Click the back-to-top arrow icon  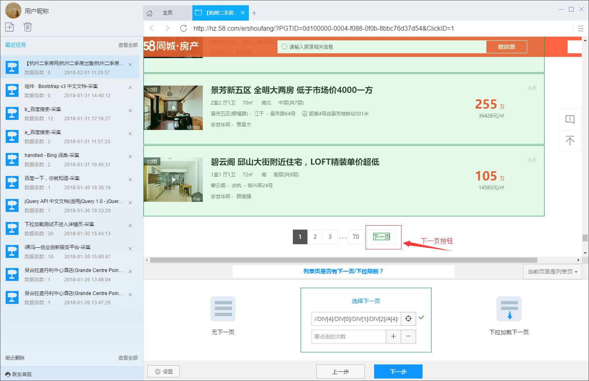pyautogui.click(x=570, y=140)
